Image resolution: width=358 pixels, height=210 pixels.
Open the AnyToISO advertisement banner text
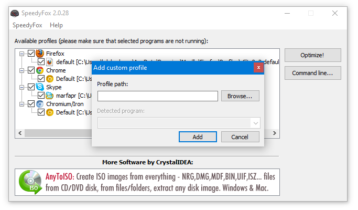pos(160,182)
